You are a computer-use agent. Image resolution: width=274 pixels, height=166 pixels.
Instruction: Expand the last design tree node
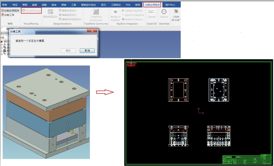[x=1, y=54]
